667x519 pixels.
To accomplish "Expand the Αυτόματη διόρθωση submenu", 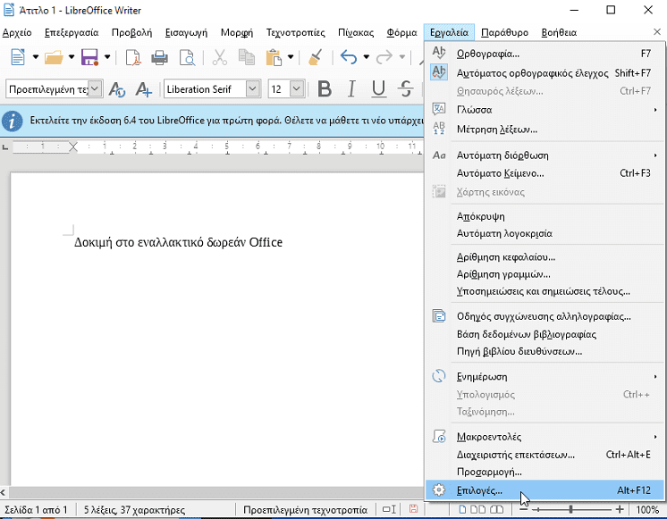I will pos(545,155).
